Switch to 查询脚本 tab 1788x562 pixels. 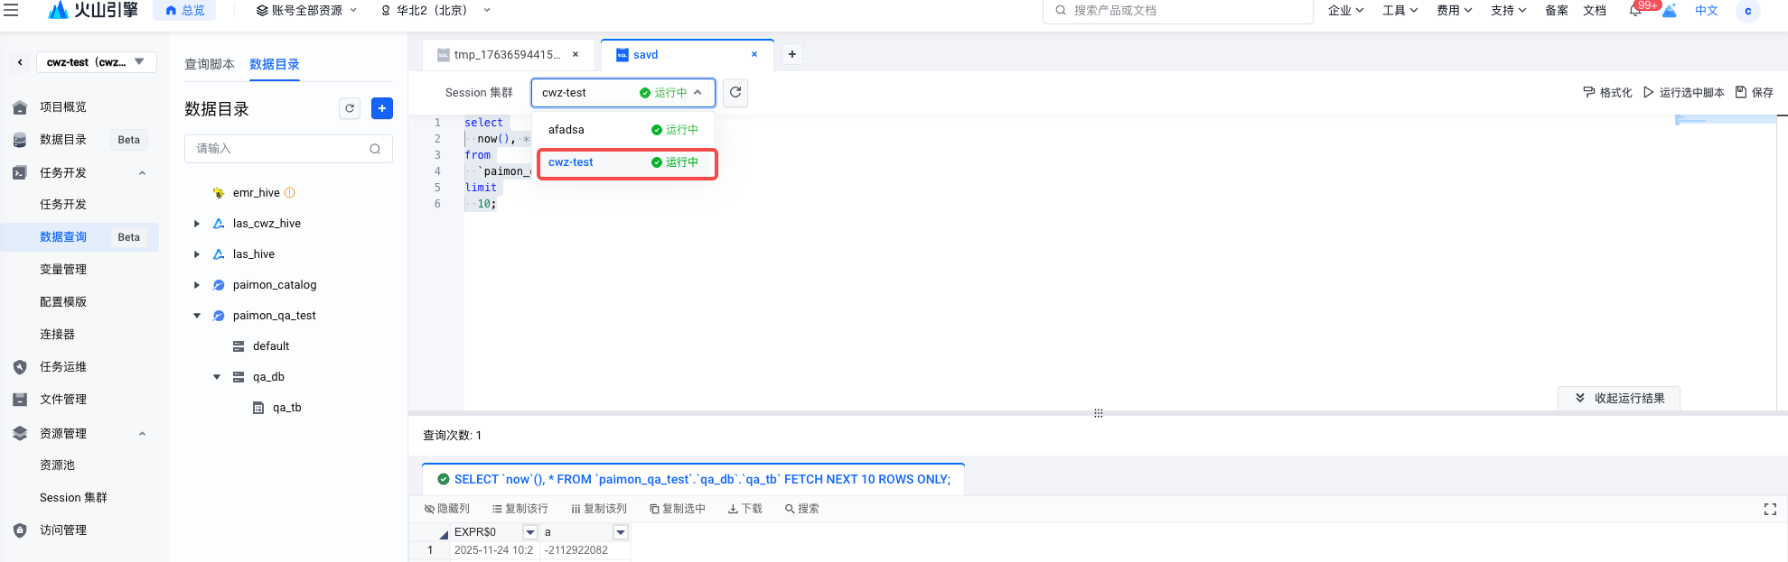tap(210, 64)
